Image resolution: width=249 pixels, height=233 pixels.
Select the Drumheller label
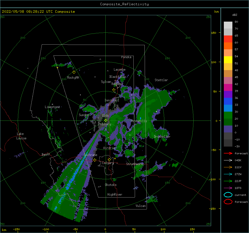coord(162,137)
